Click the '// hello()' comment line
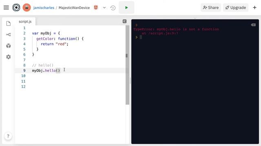The height and width of the screenshot is (146, 261). [x=43, y=65]
